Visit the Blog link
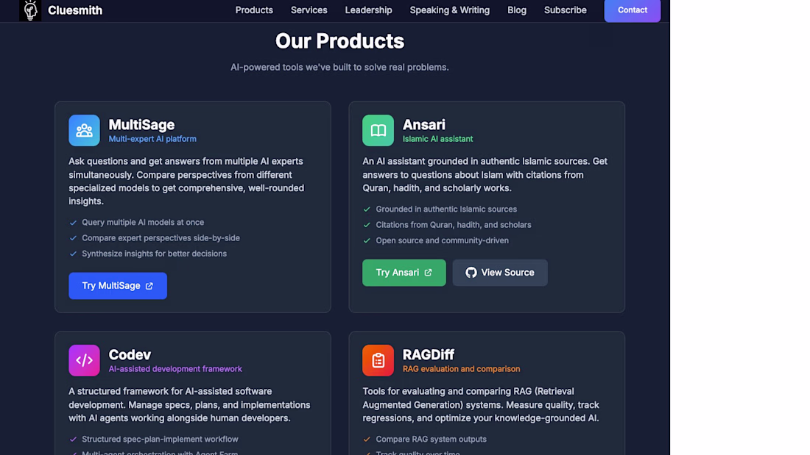The image size is (810, 455). coord(517,10)
